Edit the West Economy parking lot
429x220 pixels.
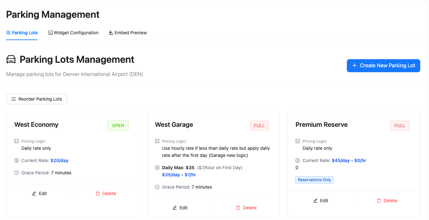tap(39, 193)
